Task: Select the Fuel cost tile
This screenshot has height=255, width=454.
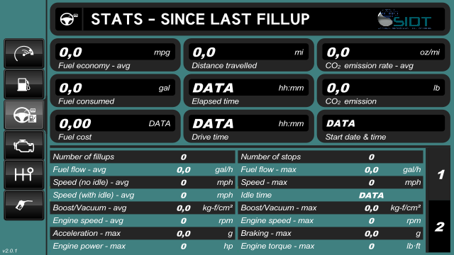Action: coord(115,126)
